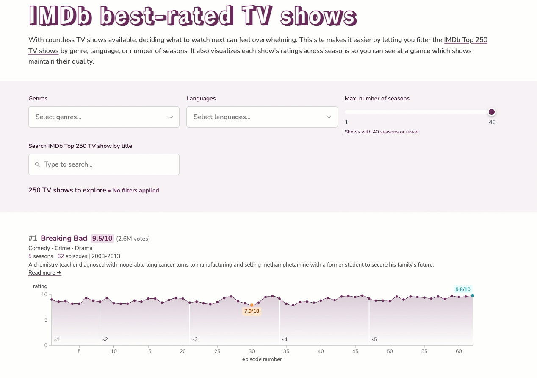The width and height of the screenshot is (537, 378).
Task: Click the 9.5/10 rating badge
Action: click(x=102, y=238)
